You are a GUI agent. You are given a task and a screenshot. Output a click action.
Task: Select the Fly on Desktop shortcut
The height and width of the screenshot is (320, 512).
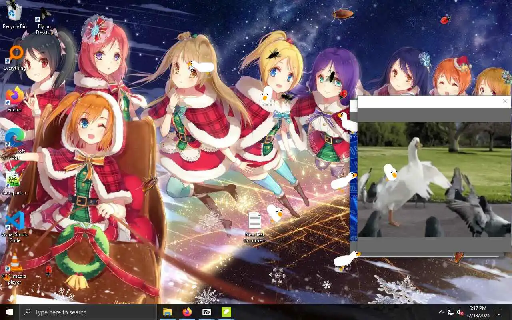(x=44, y=21)
